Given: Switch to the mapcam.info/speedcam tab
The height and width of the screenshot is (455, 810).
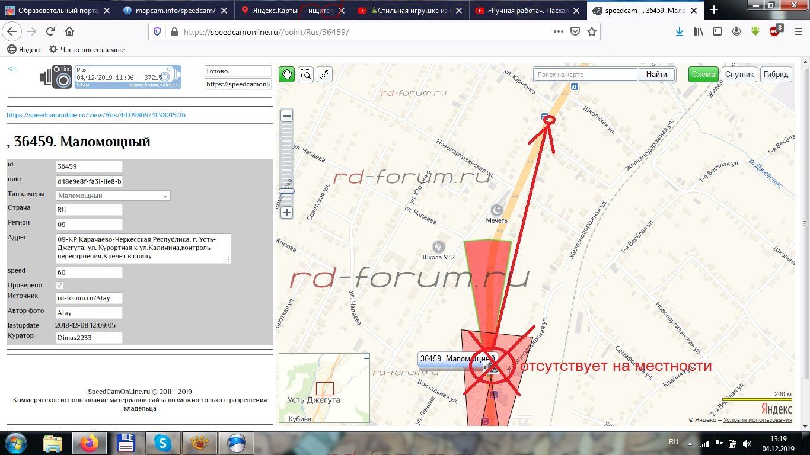Looking at the screenshot, I should (176, 10).
